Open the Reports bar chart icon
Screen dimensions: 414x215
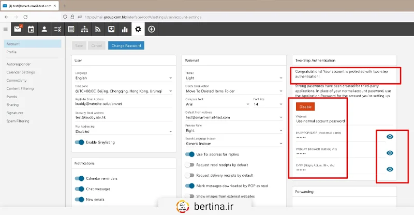[125, 29]
